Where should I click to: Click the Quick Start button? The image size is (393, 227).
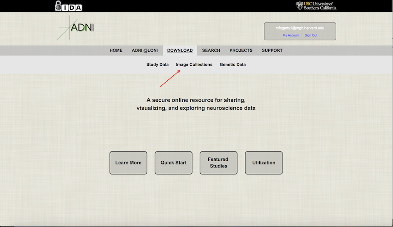[173, 163]
